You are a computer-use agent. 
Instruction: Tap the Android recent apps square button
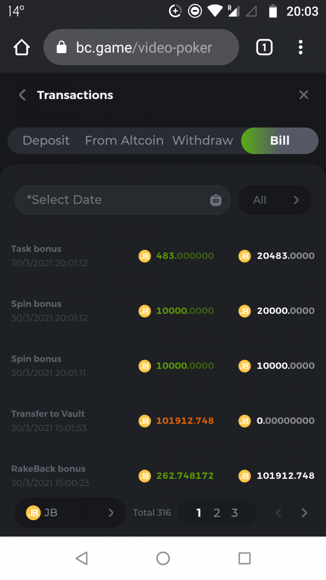pos(244,559)
